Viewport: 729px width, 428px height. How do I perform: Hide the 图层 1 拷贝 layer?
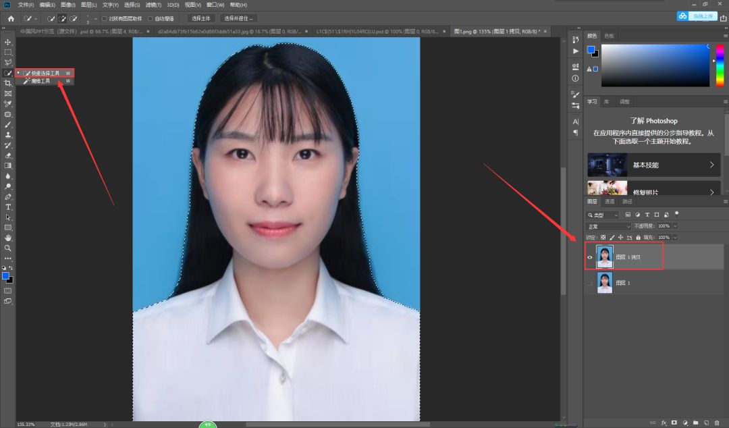[x=590, y=257]
